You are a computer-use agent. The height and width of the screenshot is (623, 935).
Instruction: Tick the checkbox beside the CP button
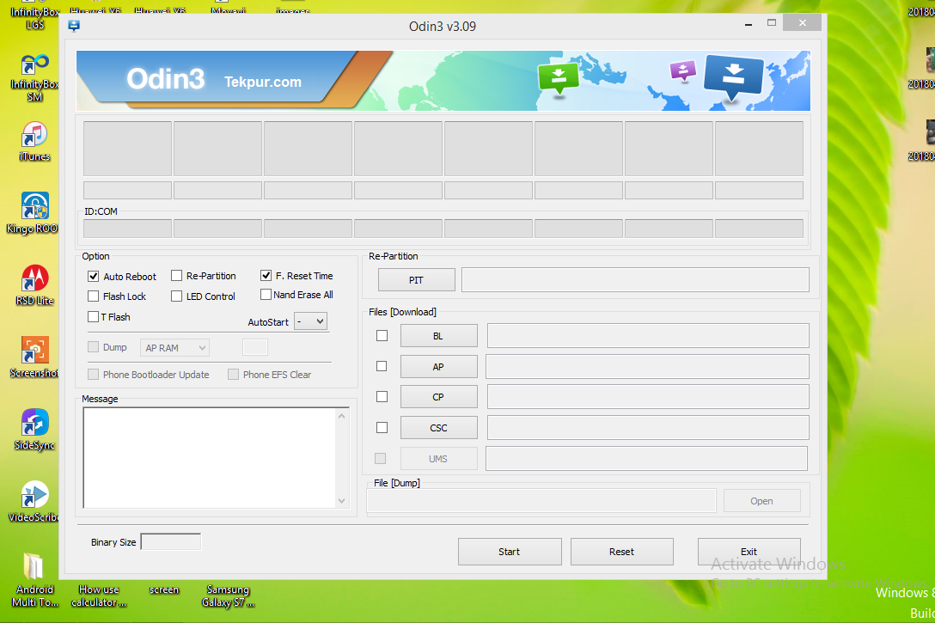[x=382, y=396]
